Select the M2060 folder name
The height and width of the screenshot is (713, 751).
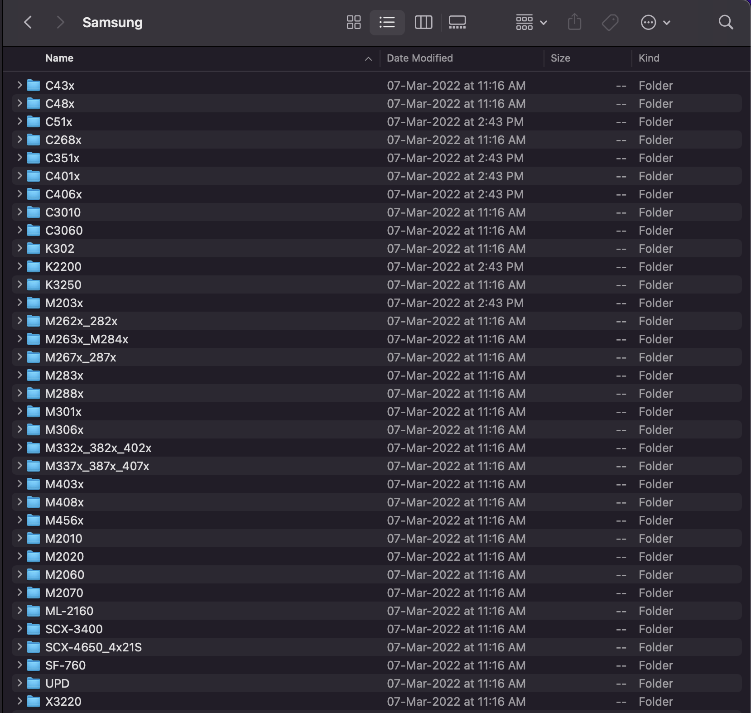point(65,575)
